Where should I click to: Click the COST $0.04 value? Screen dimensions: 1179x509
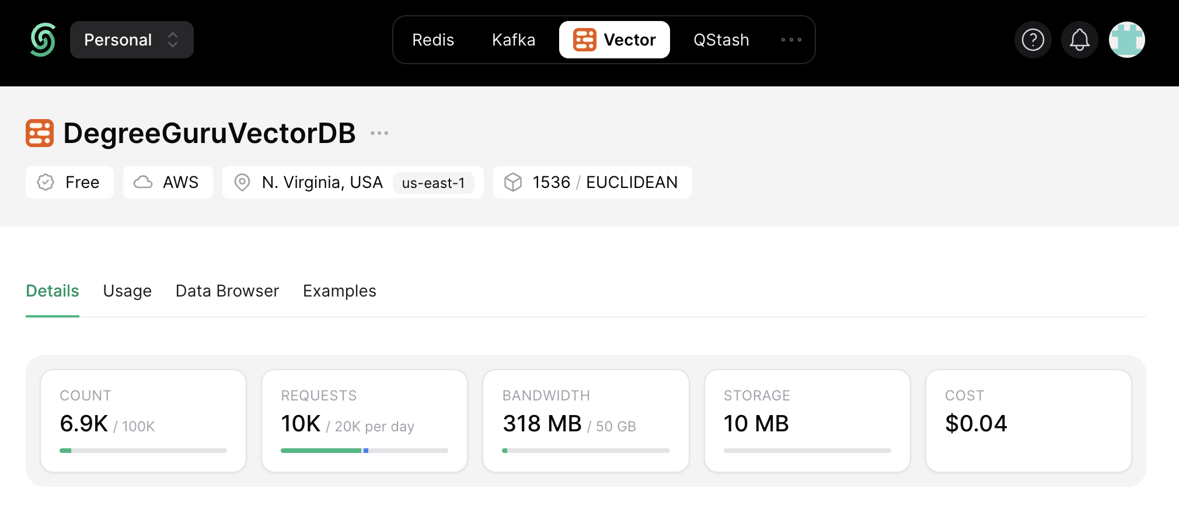(x=976, y=423)
